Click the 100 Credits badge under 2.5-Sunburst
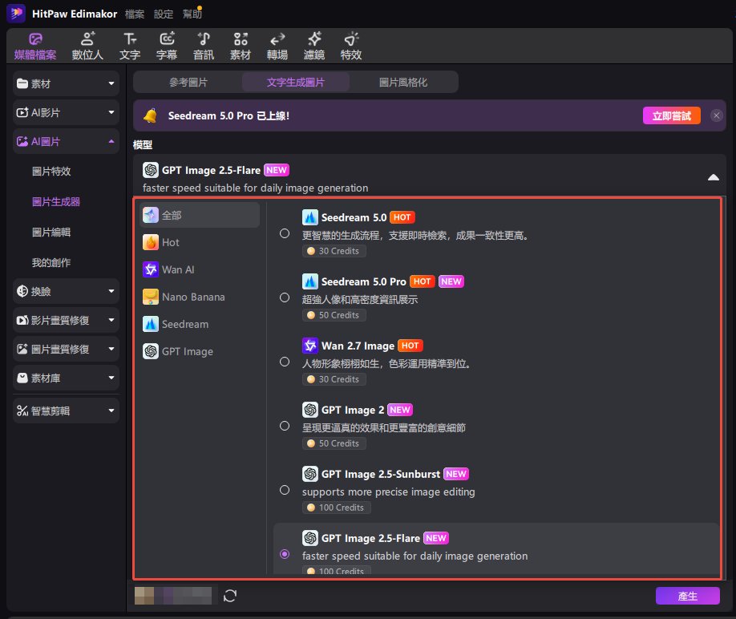736x619 pixels. click(336, 508)
